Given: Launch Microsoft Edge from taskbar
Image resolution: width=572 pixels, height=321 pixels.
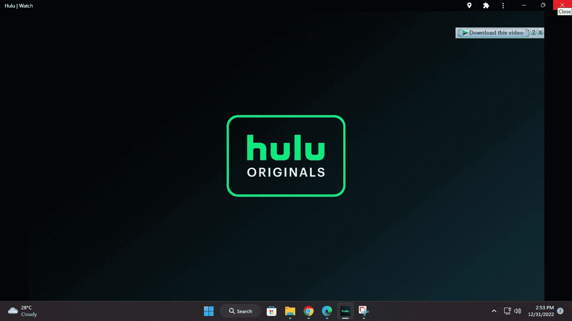Looking at the screenshot, I should point(327,311).
